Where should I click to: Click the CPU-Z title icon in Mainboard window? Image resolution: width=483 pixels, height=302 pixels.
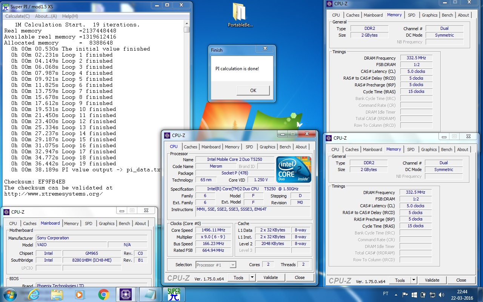point(7,212)
